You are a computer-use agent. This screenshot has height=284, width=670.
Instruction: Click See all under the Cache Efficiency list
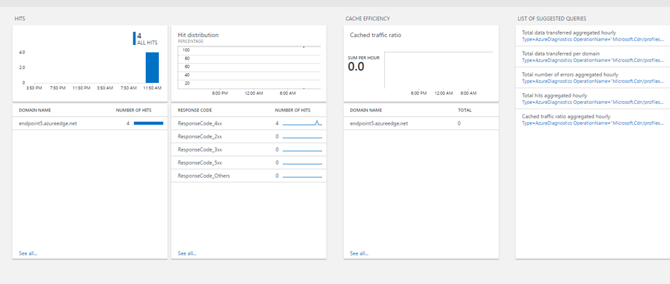click(x=359, y=253)
